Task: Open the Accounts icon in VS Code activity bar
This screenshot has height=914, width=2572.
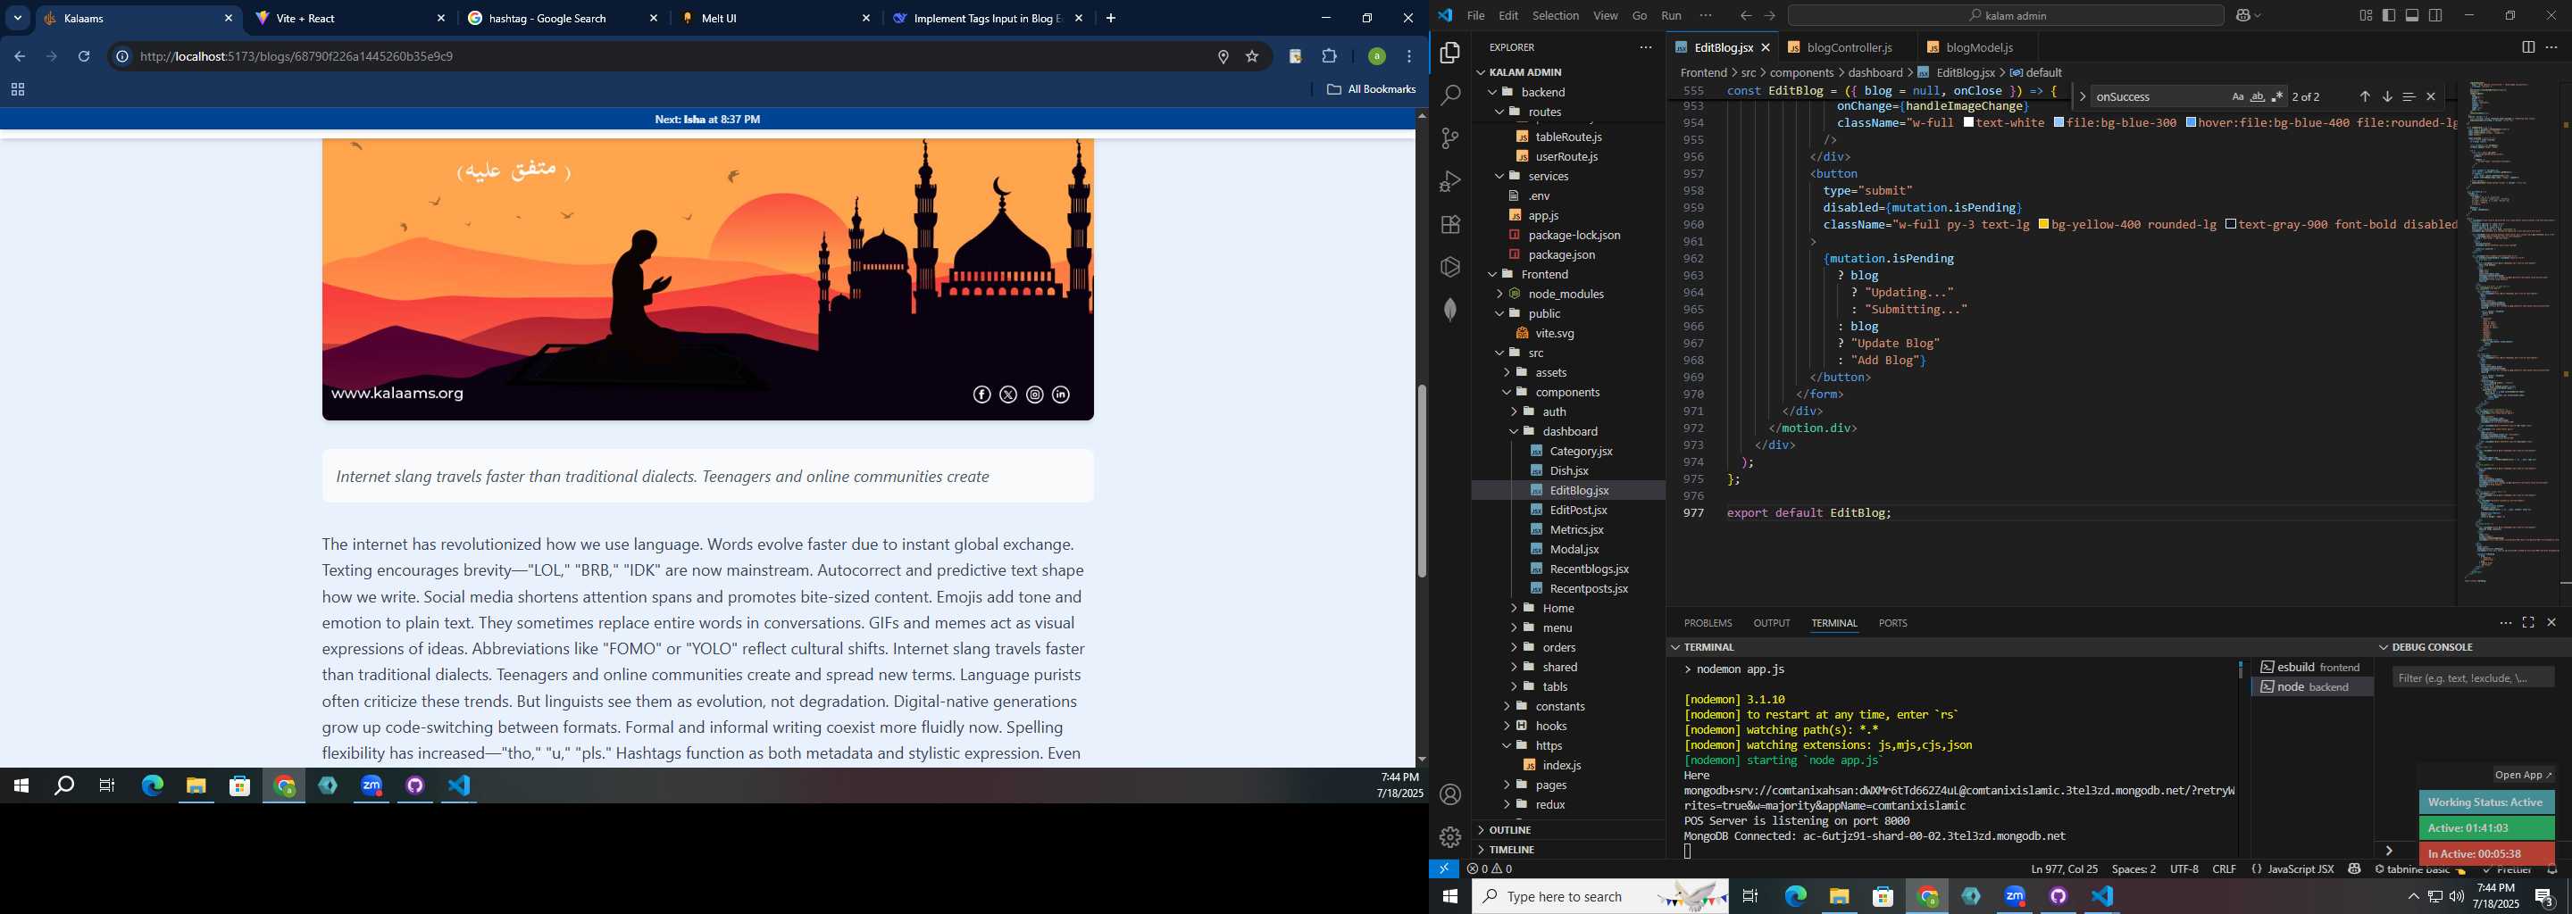Action: tap(1449, 794)
